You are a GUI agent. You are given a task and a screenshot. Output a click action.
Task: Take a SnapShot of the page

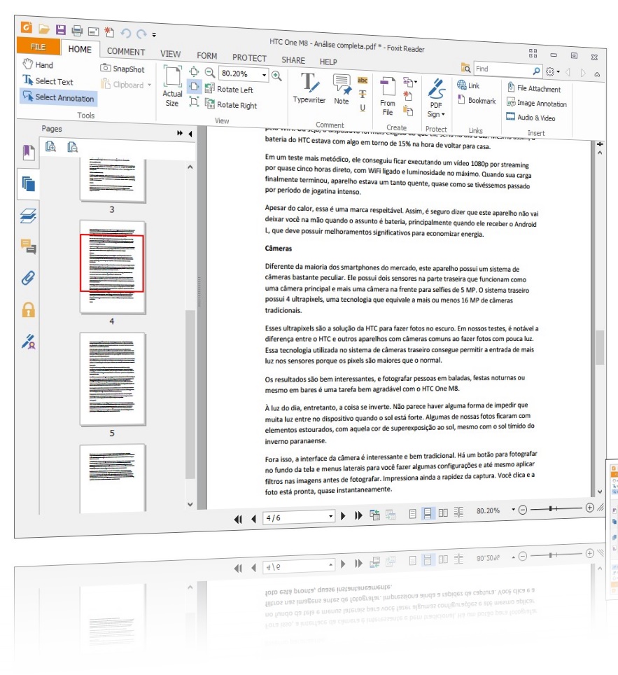[122, 69]
